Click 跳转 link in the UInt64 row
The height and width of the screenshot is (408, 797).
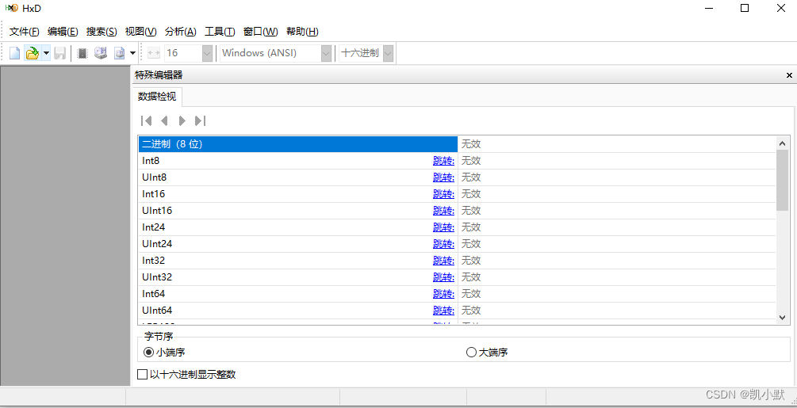[444, 310]
